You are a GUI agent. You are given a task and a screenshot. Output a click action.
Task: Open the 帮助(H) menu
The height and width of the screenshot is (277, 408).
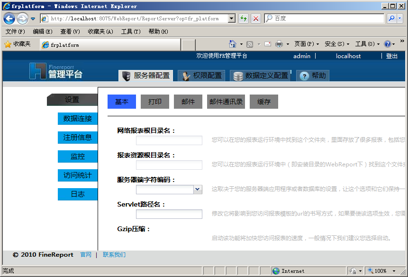(158, 31)
